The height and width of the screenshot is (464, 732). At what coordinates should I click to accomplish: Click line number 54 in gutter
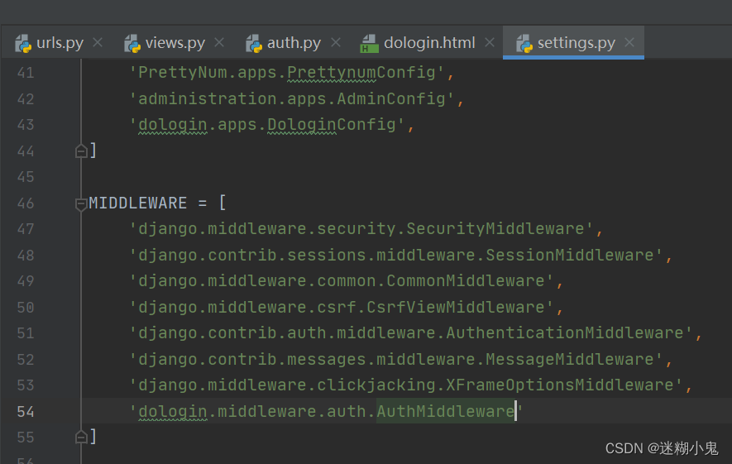point(26,412)
